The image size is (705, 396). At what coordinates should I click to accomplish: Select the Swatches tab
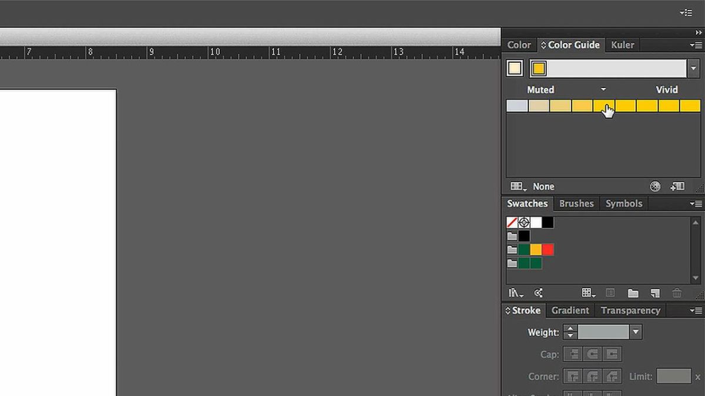coord(527,204)
